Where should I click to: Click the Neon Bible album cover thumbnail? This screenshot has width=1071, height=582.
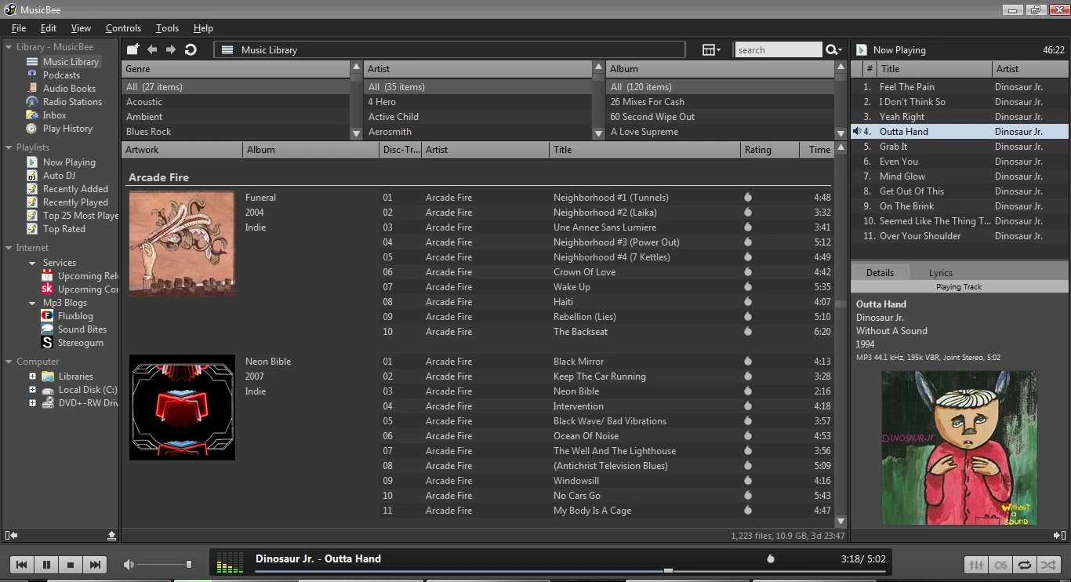[x=182, y=407]
